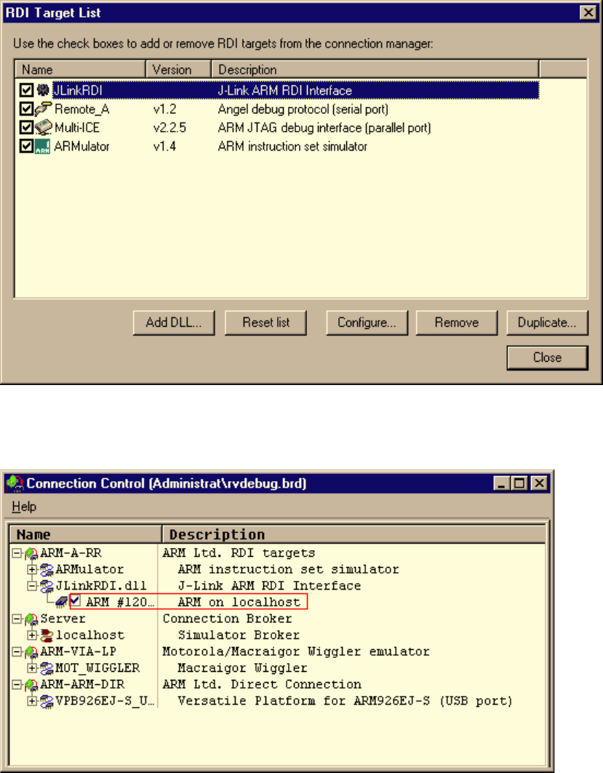Click the v2.2.5 version cell
This screenshot has height=773, width=603.
click(x=169, y=127)
